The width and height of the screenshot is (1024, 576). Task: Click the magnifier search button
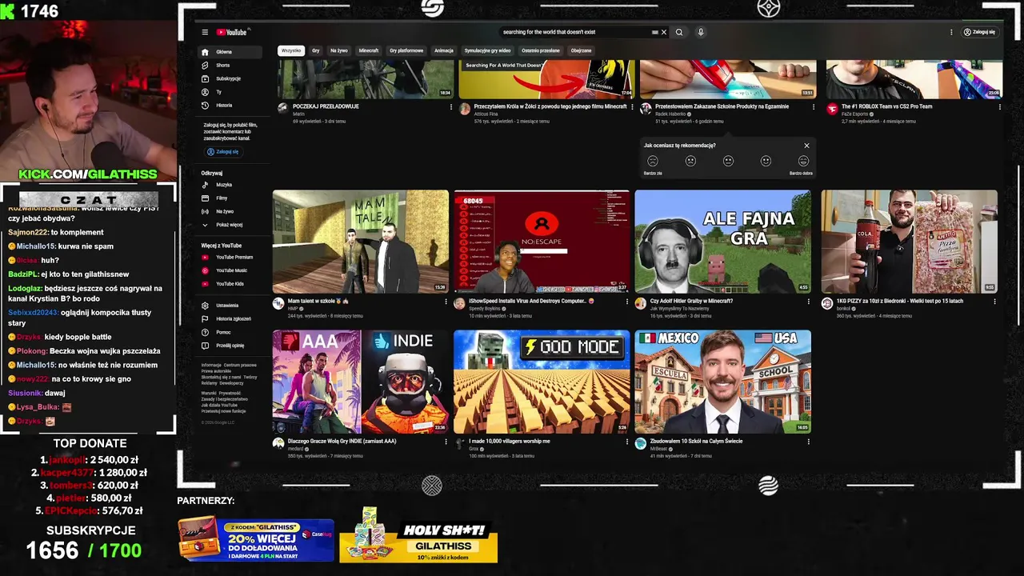(x=679, y=32)
